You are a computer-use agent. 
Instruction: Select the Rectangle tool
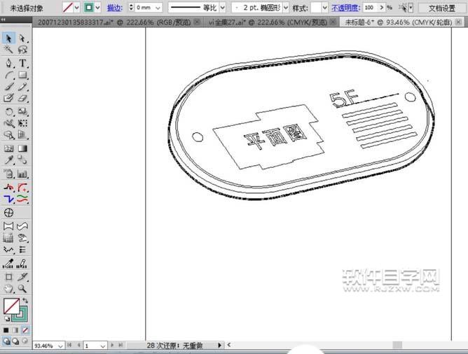click(x=22, y=75)
